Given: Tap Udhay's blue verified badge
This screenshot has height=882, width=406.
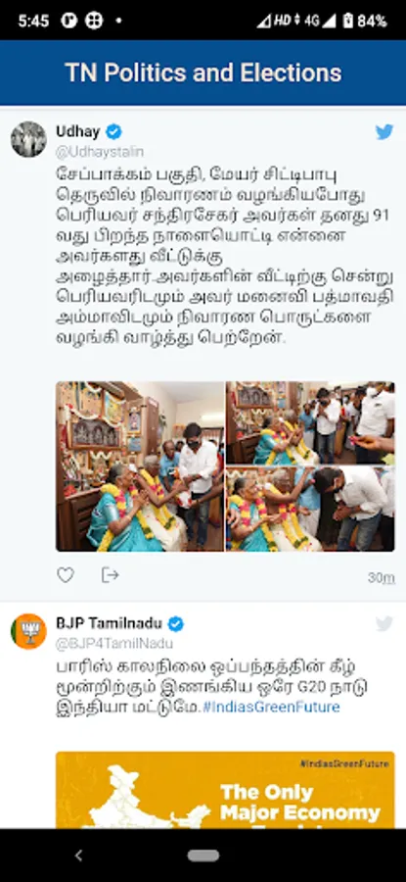Looking at the screenshot, I should coord(114,132).
